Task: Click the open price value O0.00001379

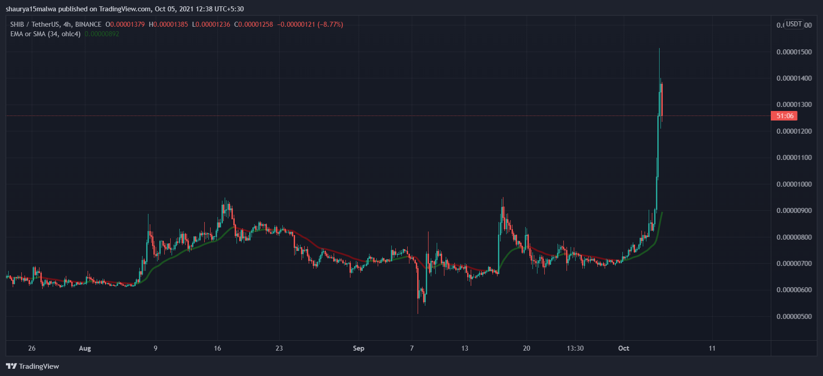Action: coord(125,24)
